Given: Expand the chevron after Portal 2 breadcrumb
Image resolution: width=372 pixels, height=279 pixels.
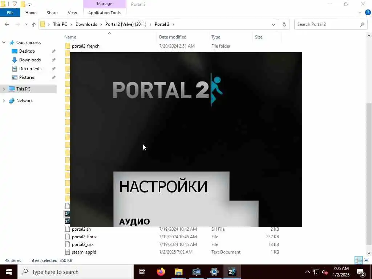Looking at the screenshot, I should point(173,24).
